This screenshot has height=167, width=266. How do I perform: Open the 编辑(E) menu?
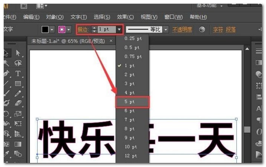[x=31, y=17]
